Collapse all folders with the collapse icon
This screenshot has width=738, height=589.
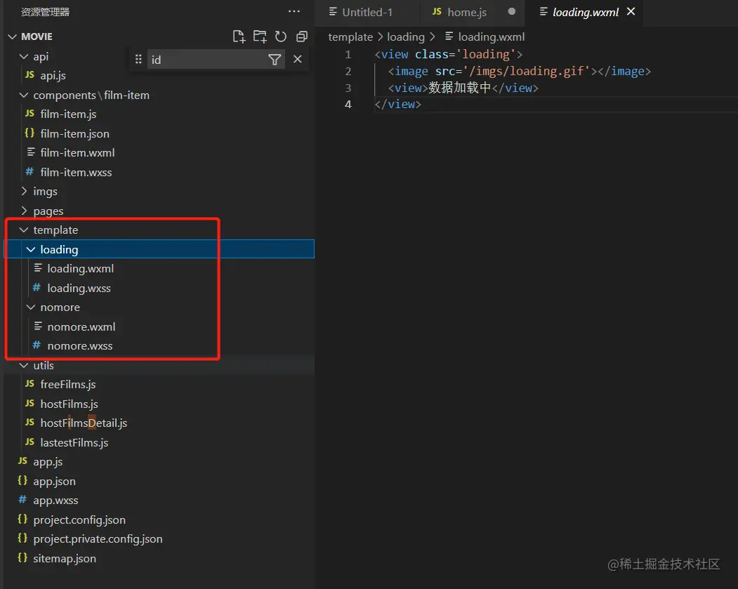click(302, 37)
